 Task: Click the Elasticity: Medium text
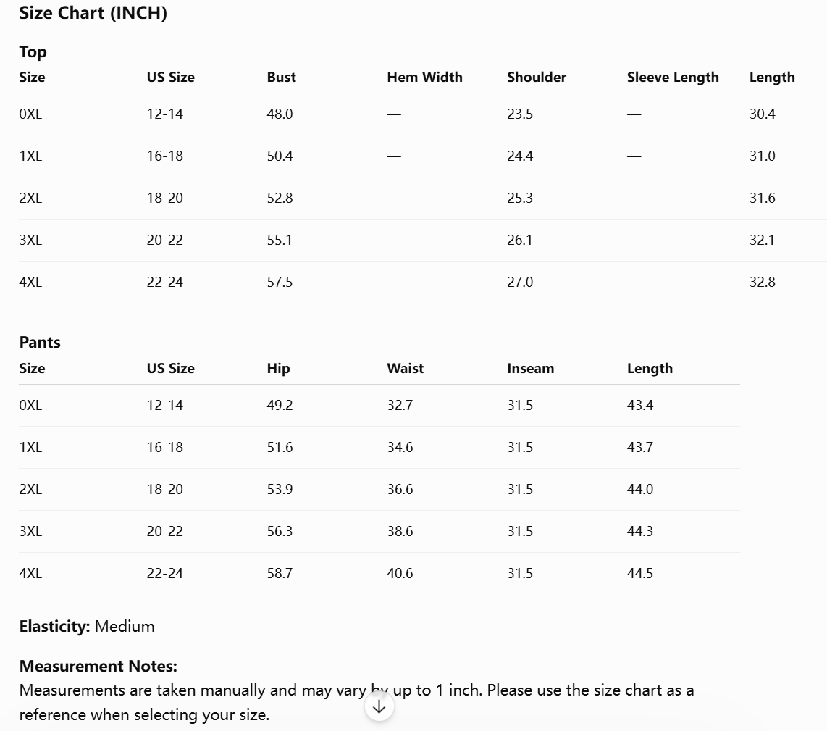[87, 627]
